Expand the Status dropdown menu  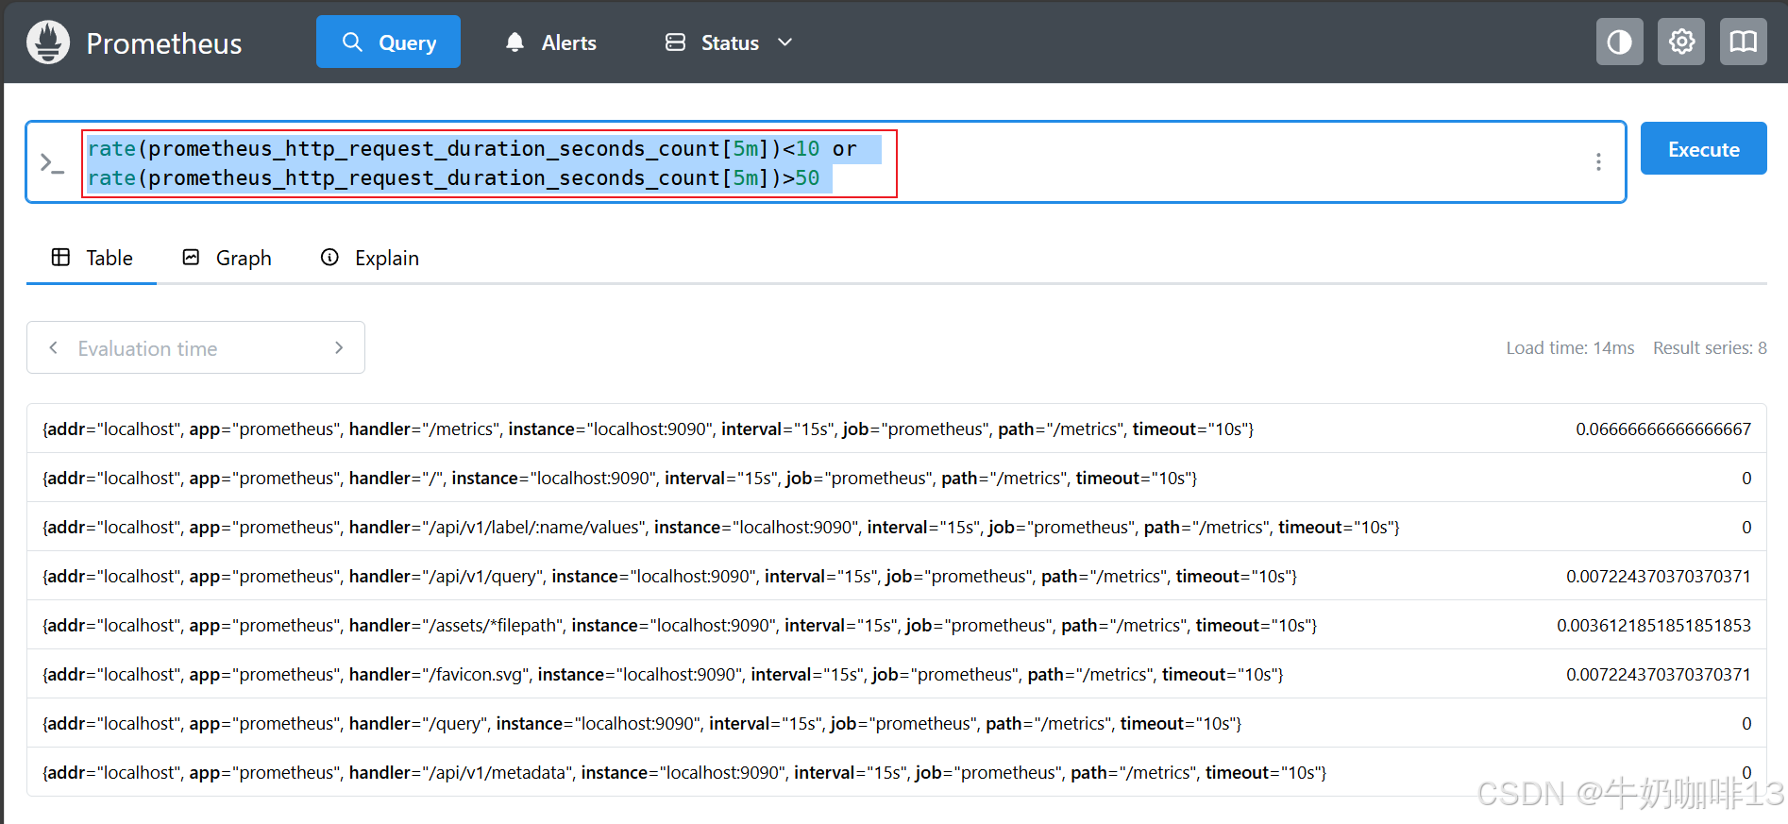point(728,42)
